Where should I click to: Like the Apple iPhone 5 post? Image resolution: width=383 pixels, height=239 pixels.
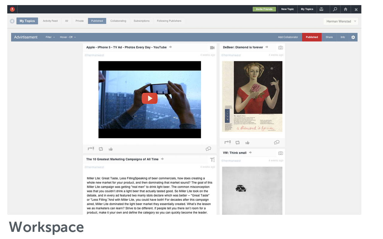coord(111,149)
